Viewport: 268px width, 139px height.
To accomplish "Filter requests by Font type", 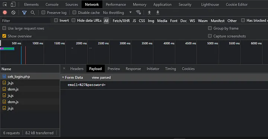I will [x=174, y=21].
